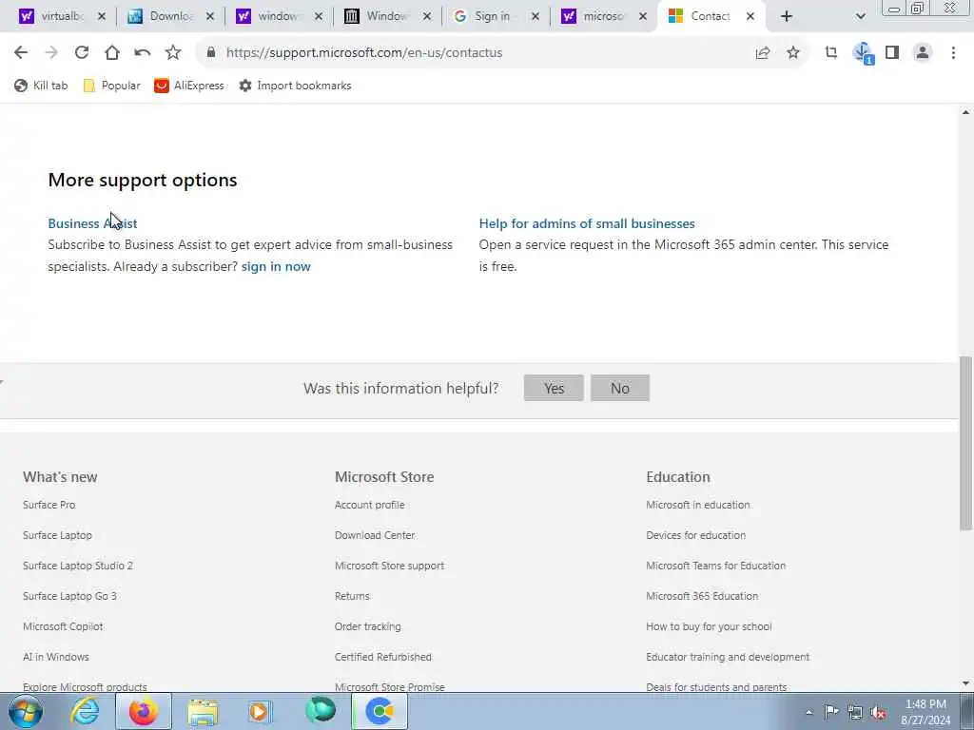Open the AliExpress bookmark
The height and width of the screenshot is (730, 974).
point(189,86)
